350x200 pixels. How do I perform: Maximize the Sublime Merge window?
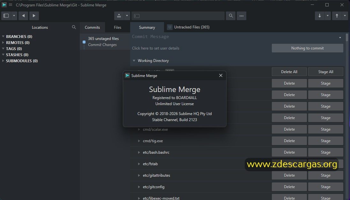tap(327, 5)
